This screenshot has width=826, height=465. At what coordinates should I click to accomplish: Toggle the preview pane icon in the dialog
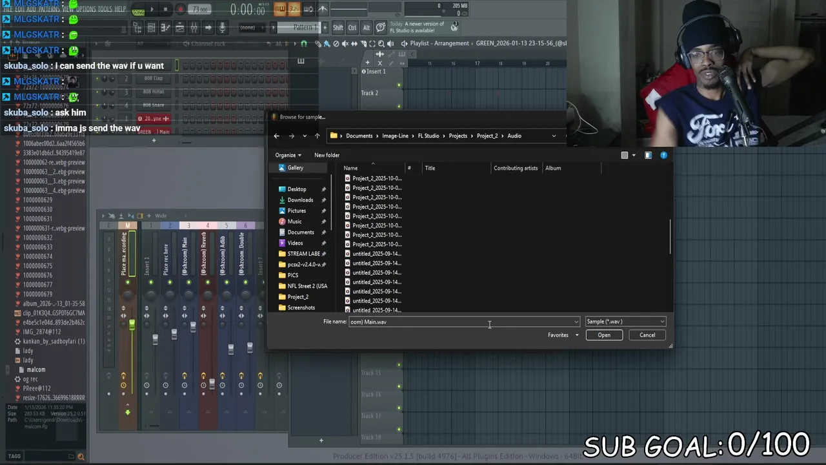648,155
